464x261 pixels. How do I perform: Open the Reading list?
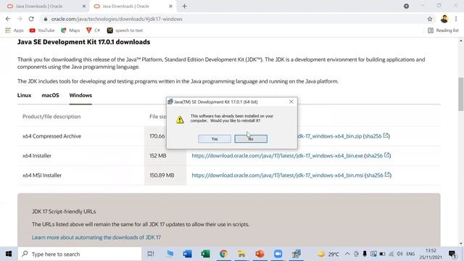(x=443, y=30)
